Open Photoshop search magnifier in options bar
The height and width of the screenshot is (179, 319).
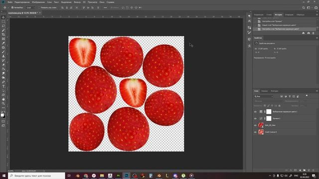click(304, 7)
